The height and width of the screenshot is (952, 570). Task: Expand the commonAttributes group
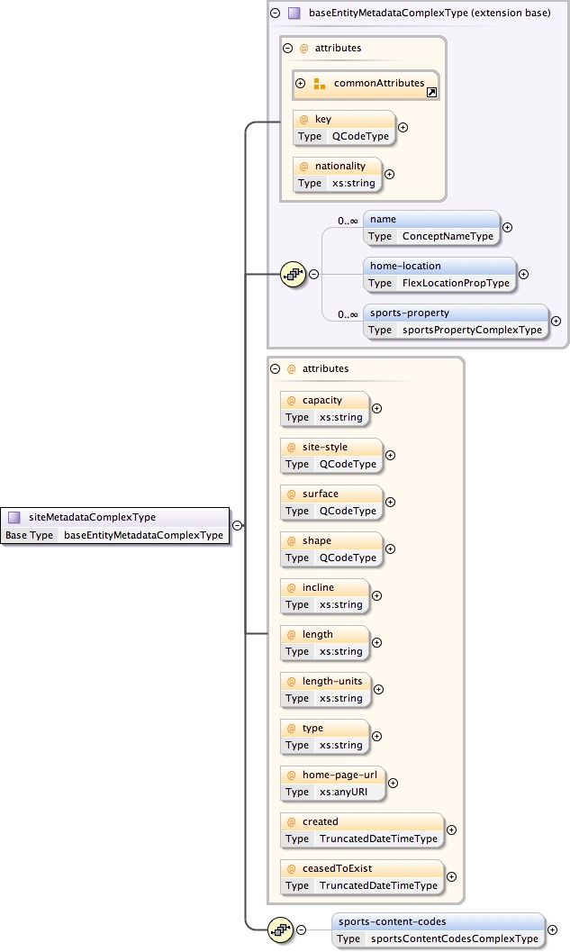coord(301,84)
